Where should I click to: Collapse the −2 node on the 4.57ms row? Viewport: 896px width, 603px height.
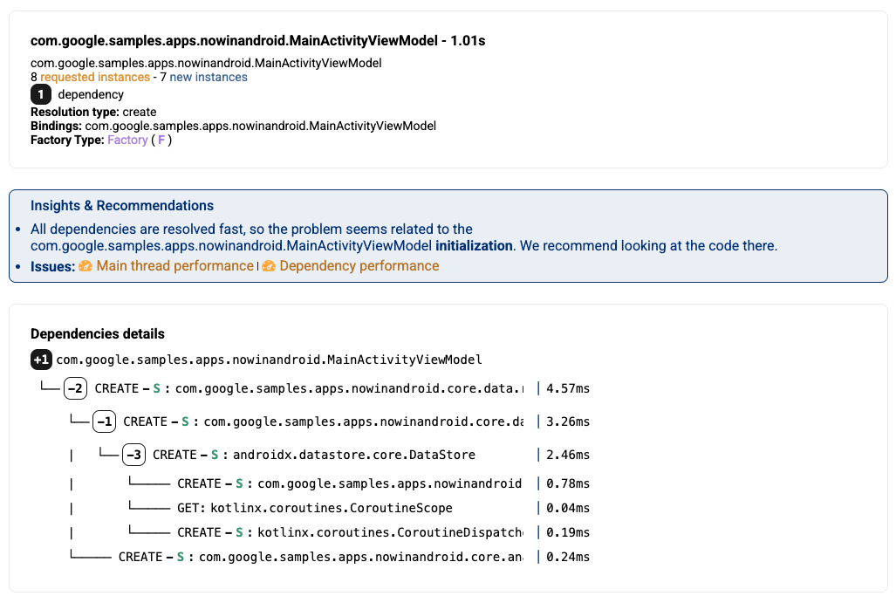(x=75, y=388)
